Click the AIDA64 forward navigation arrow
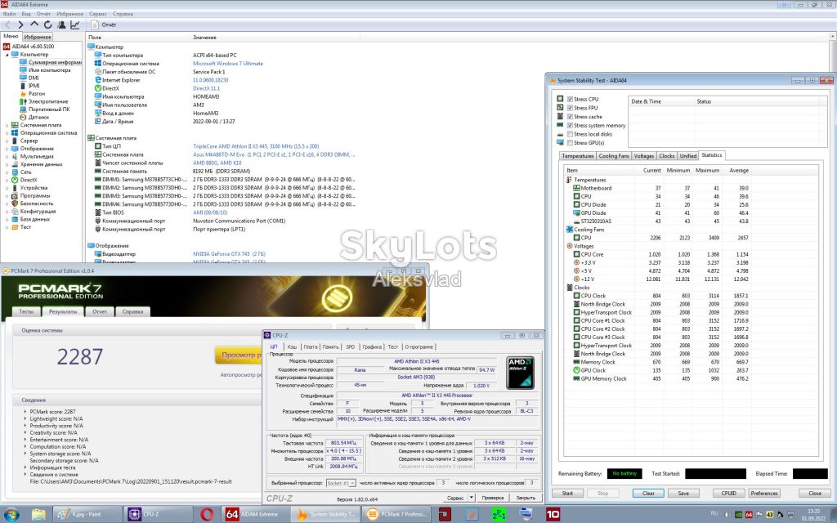The height and width of the screenshot is (523, 837). (20, 25)
